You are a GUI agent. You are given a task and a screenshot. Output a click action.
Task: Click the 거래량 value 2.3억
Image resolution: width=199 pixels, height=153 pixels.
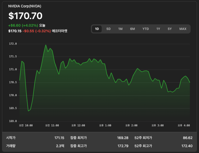[60, 146]
